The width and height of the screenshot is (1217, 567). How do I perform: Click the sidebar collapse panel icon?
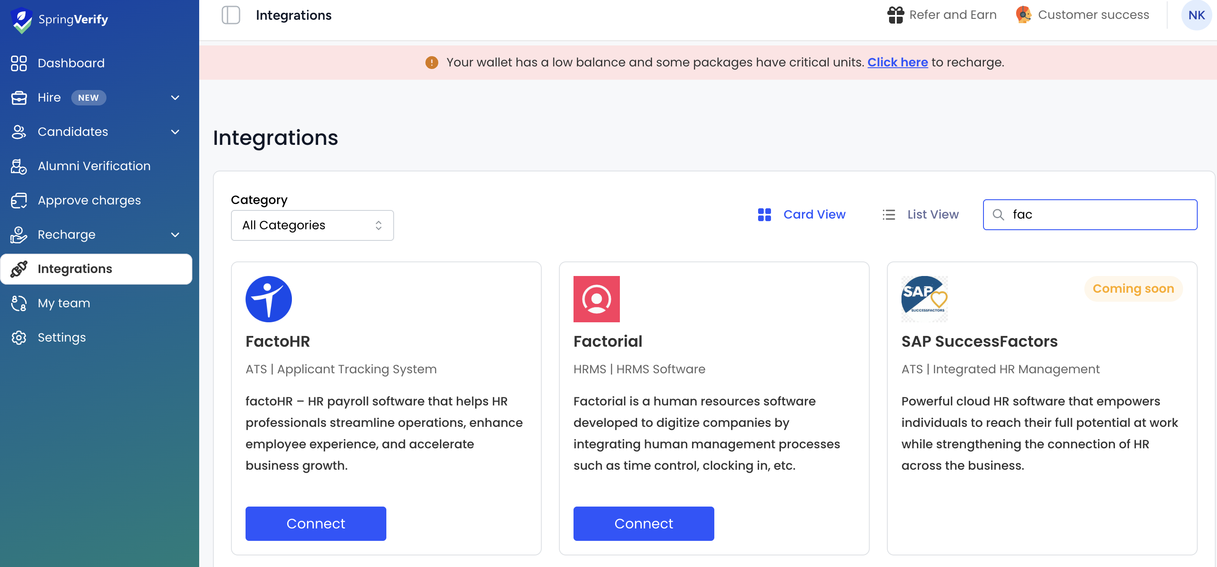click(231, 15)
